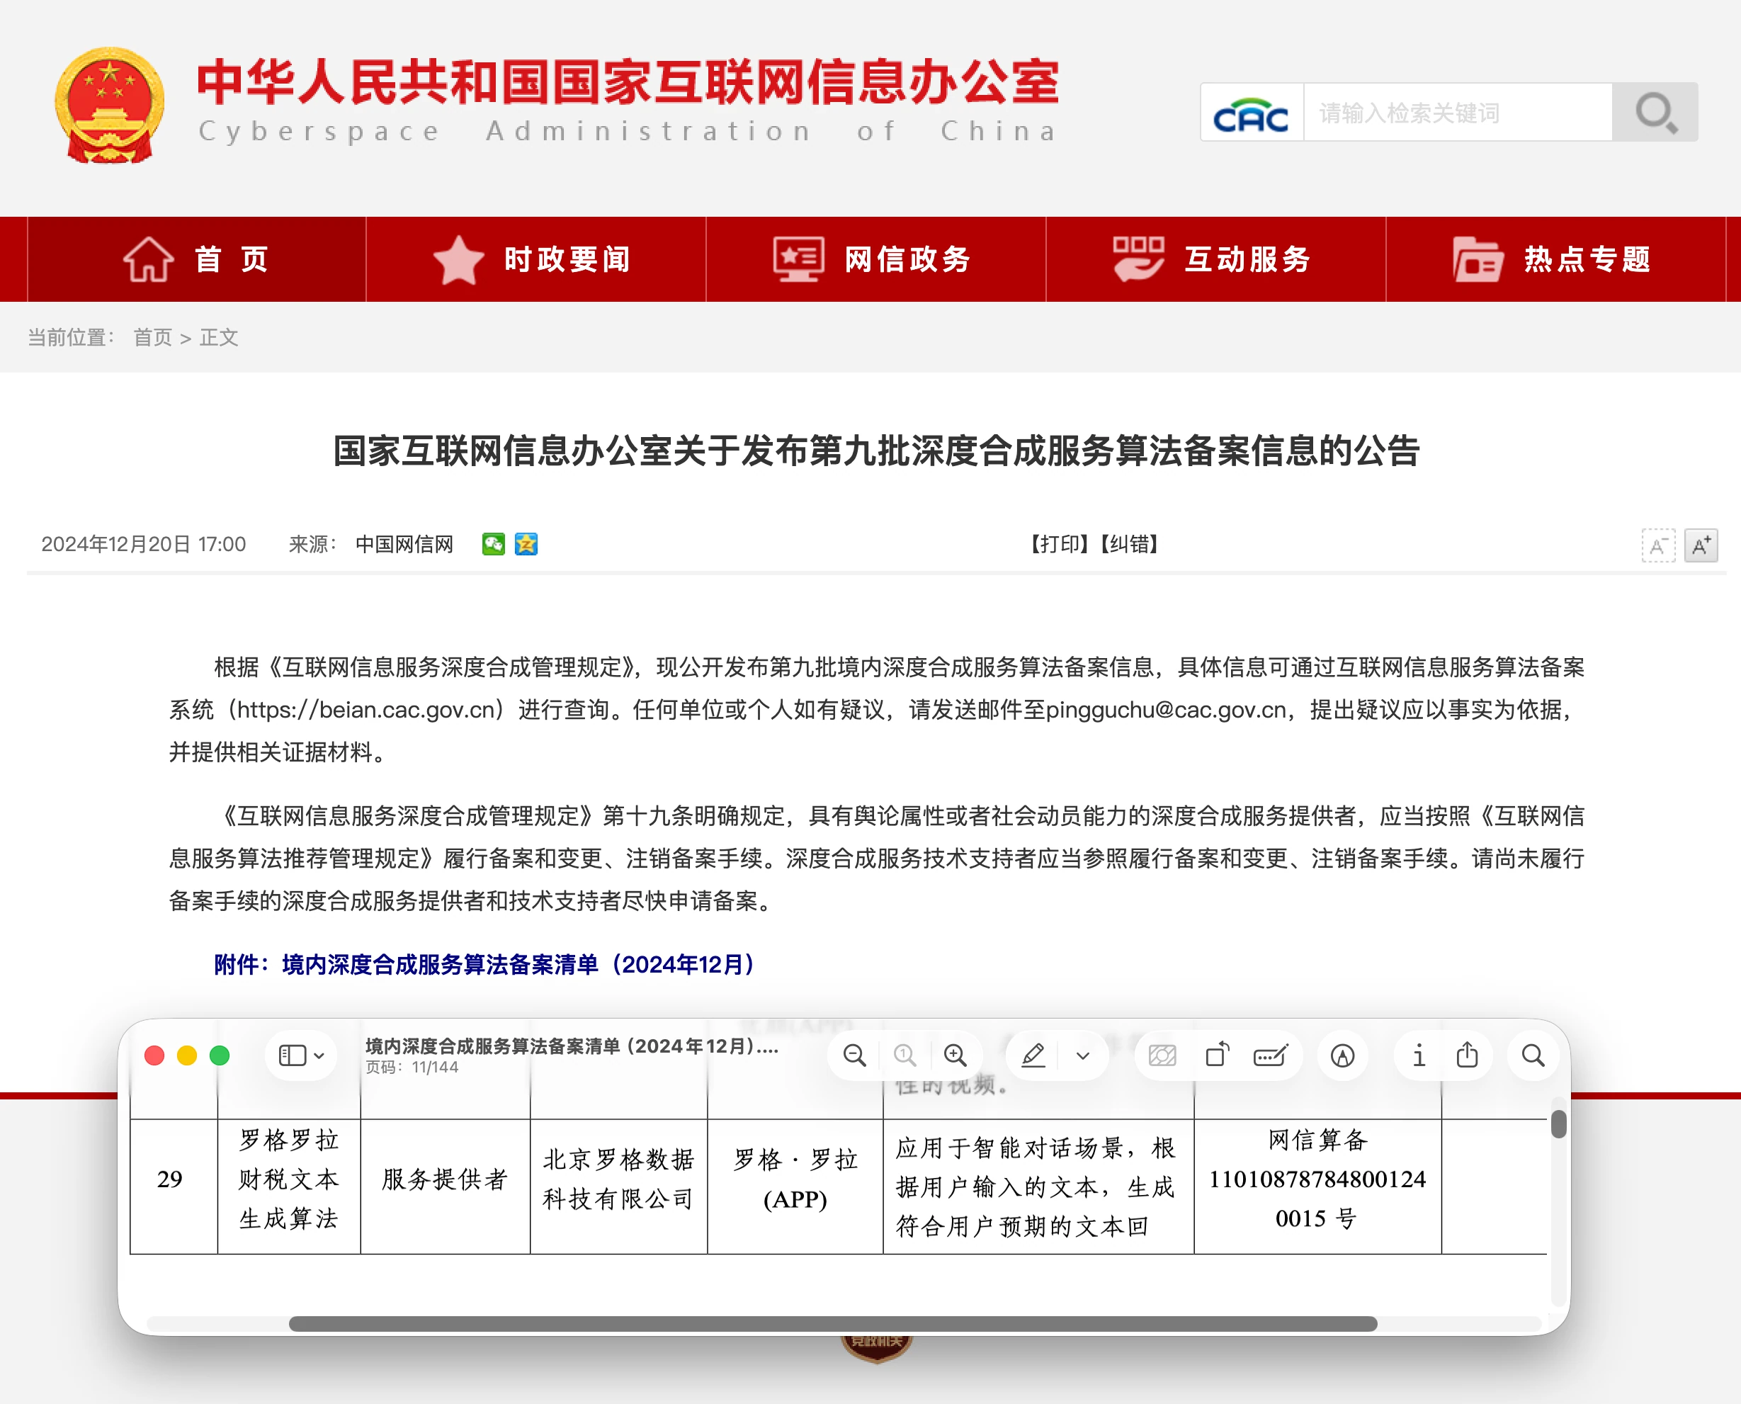Zoom in using Preview toolbar
The width and height of the screenshot is (1741, 1404).
coord(955,1055)
